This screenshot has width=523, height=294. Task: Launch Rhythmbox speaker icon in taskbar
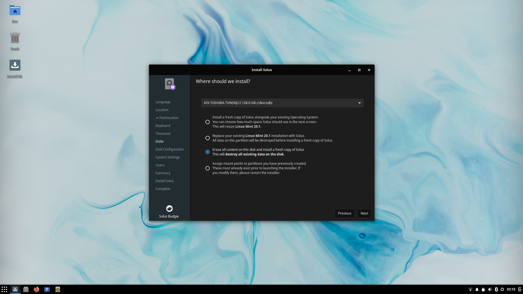coord(57,289)
